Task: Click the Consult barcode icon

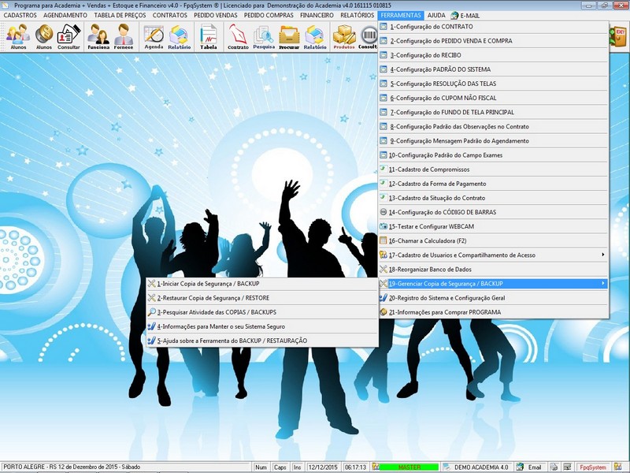Action: 368,36
